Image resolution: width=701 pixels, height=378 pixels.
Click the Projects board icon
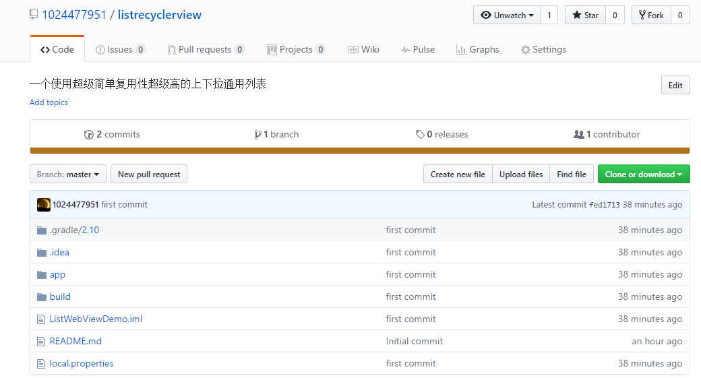click(x=272, y=50)
